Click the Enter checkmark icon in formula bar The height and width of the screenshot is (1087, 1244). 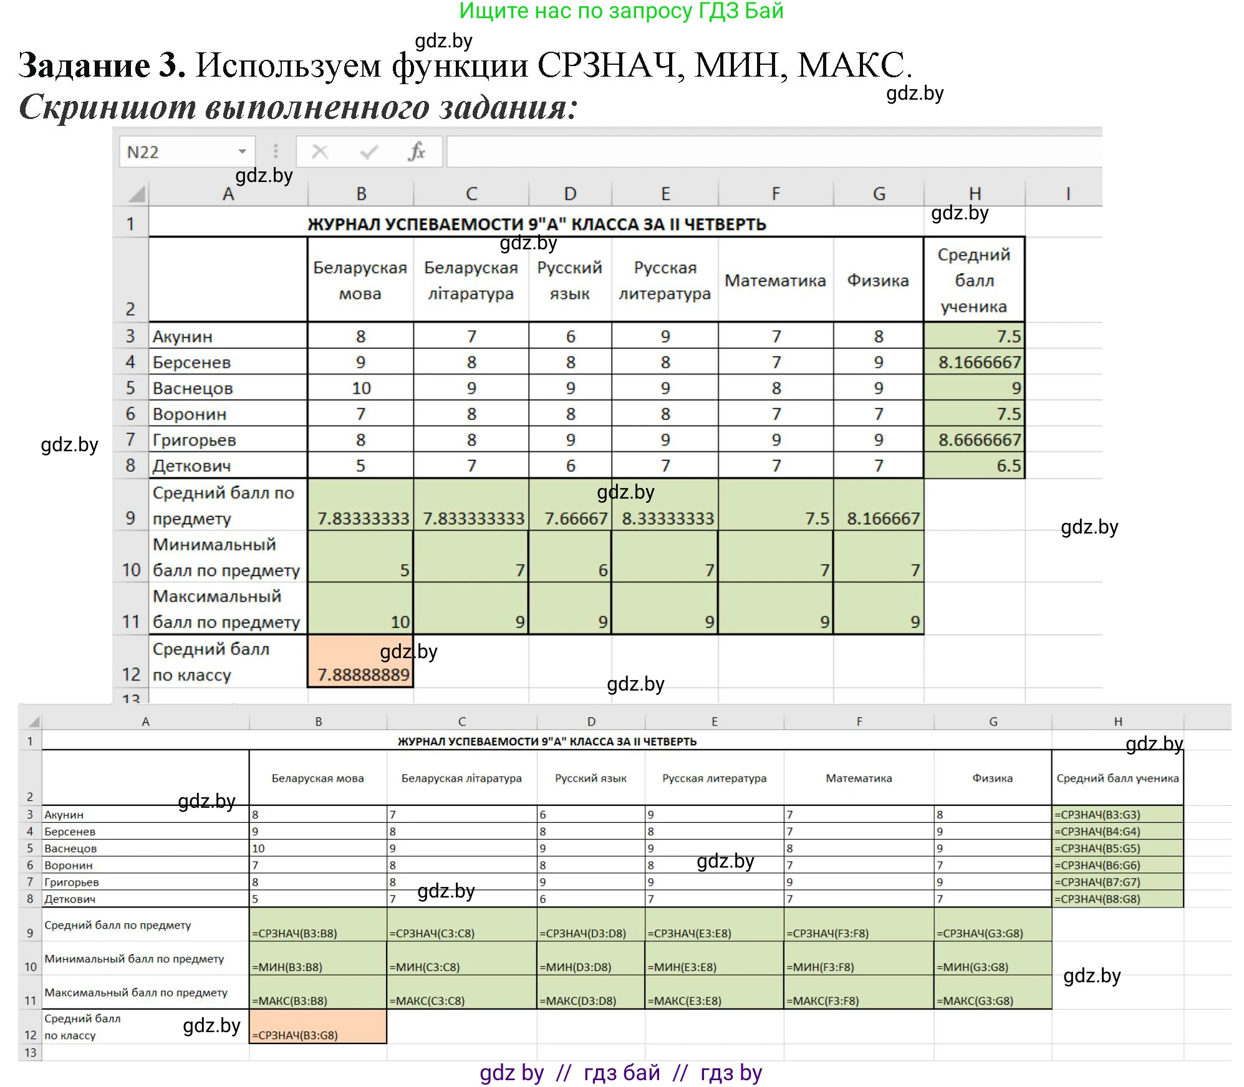coord(369,151)
